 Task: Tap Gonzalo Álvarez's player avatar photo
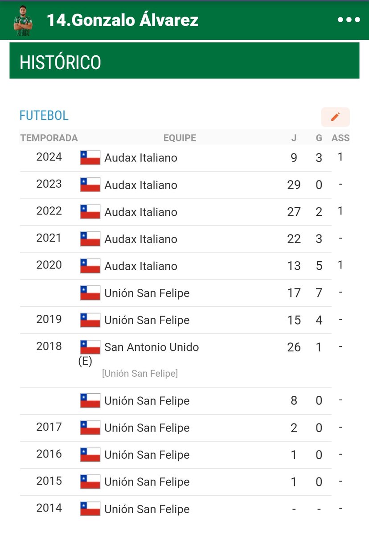pos(23,21)
